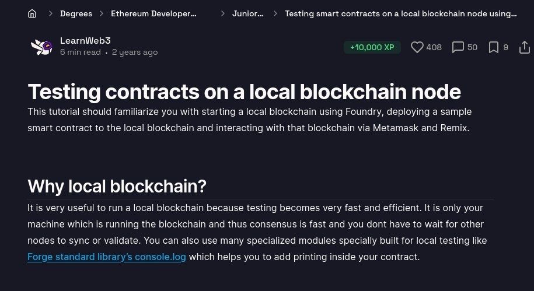Select the Junior breadcrumb item
Viewport: 534px width, 291px height.
[x=247, y=13]
